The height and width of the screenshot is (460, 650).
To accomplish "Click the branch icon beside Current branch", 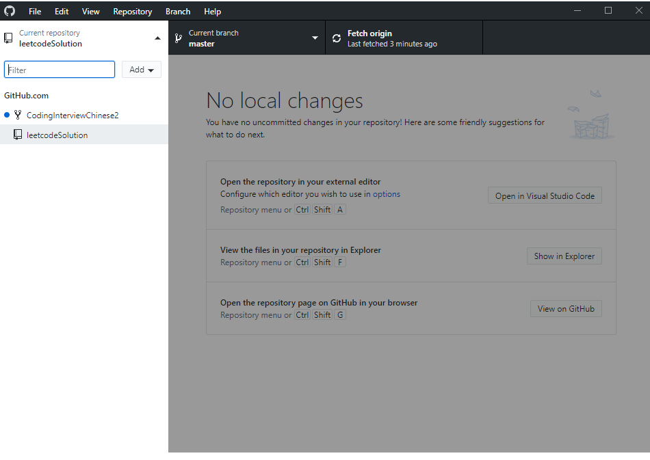I will click(179, 38).
